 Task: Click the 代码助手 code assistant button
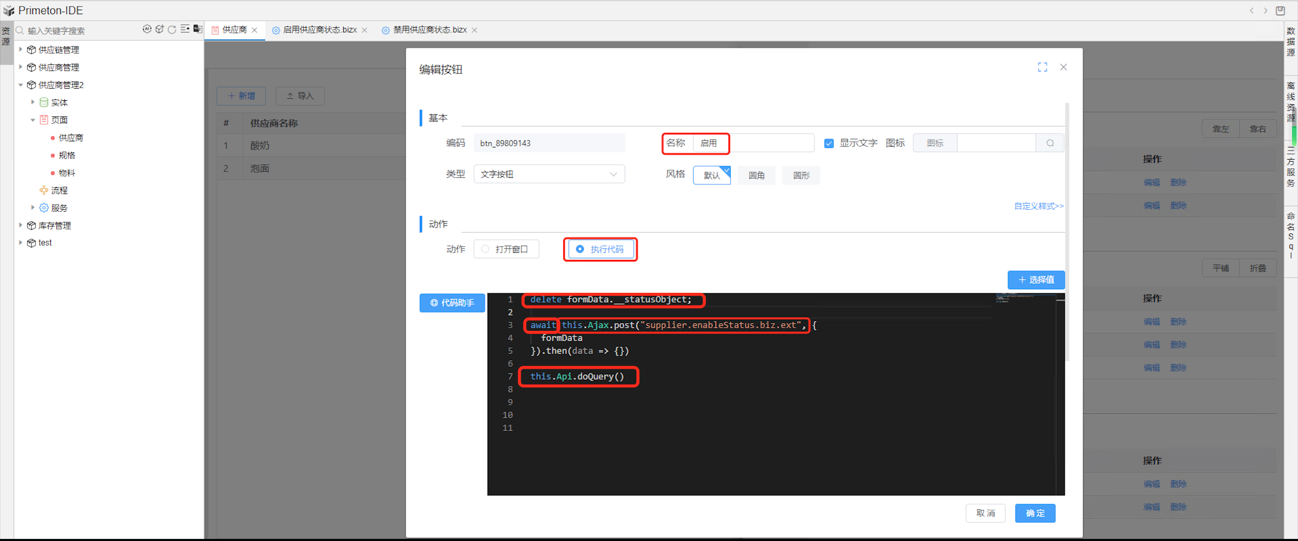pos(452,303)
